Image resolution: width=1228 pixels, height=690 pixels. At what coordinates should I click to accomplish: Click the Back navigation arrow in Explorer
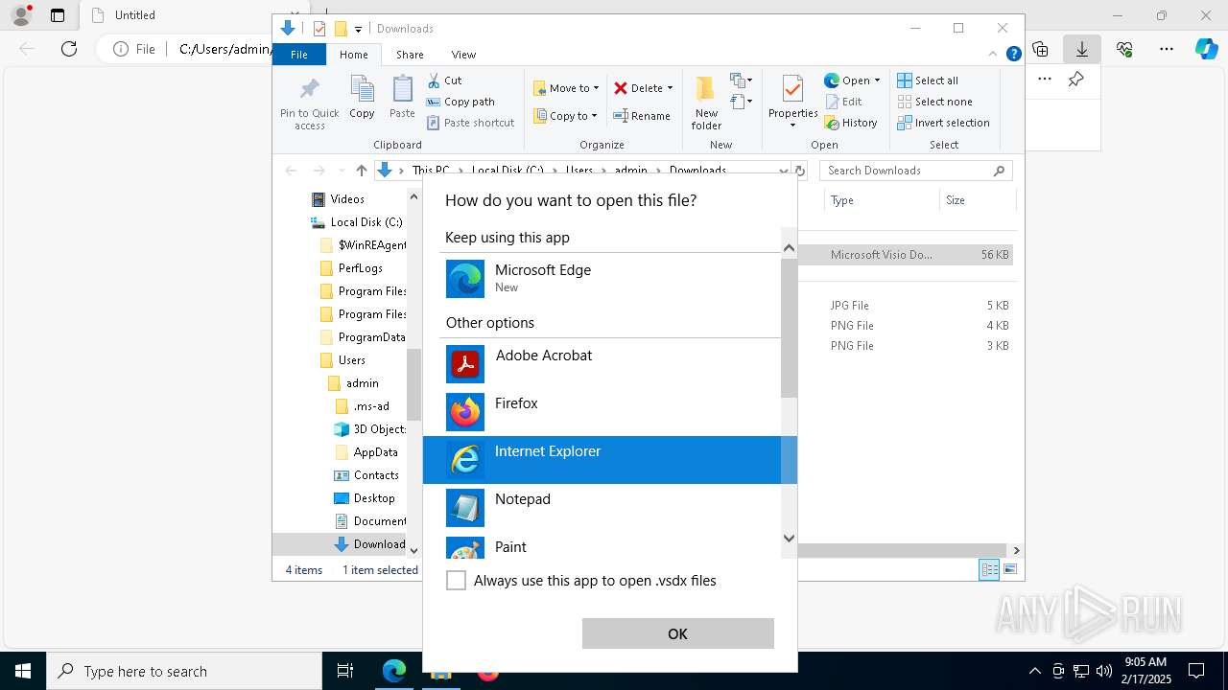tap(291, 171)
